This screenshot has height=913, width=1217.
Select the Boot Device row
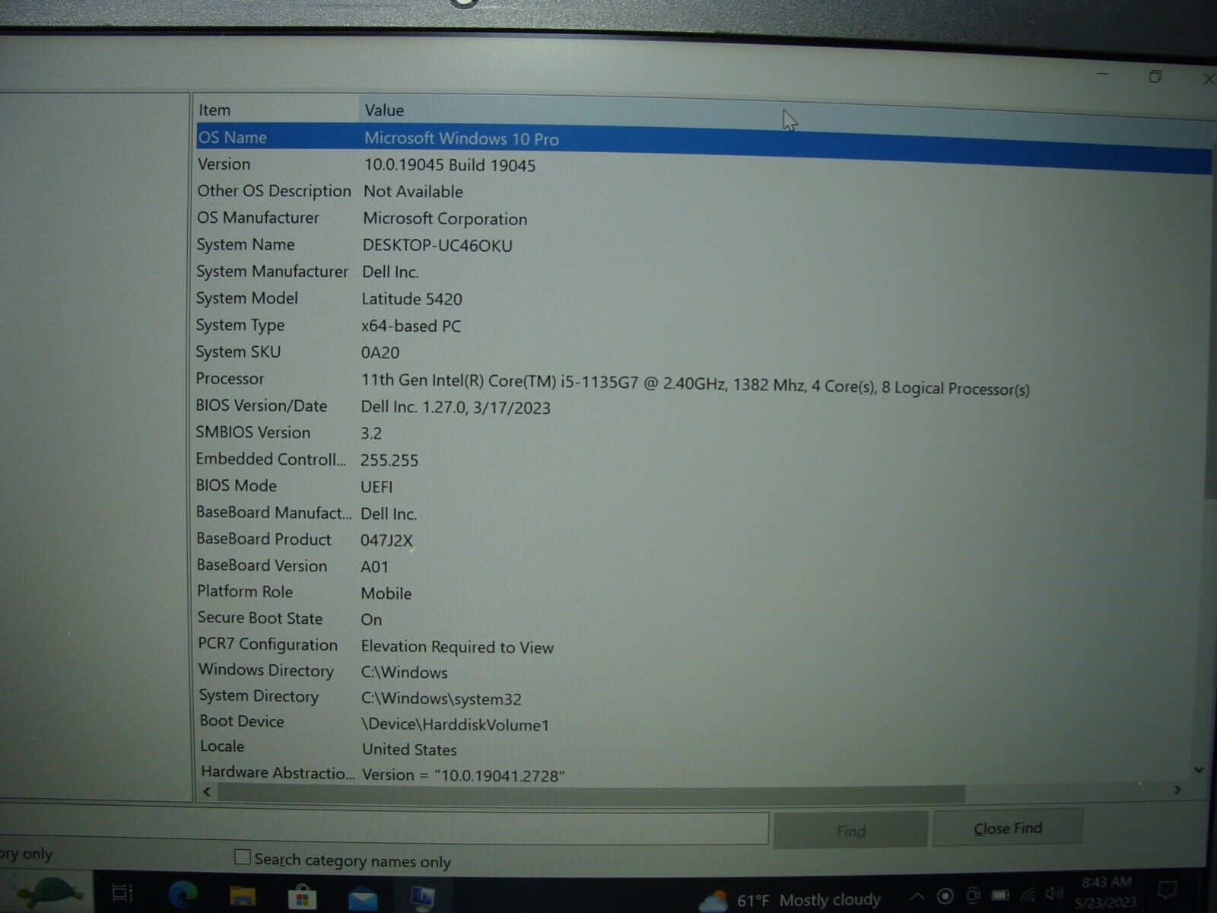point(704,724)
